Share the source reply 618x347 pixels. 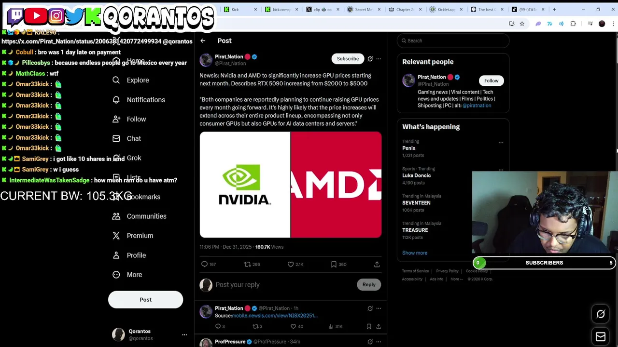point(378,326)
